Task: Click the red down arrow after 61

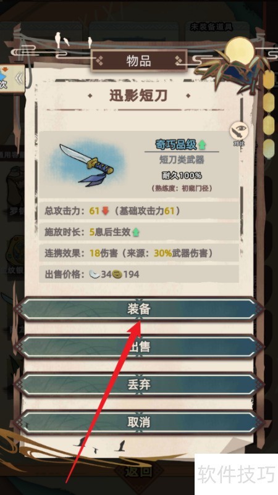Action: click(105, 211)
